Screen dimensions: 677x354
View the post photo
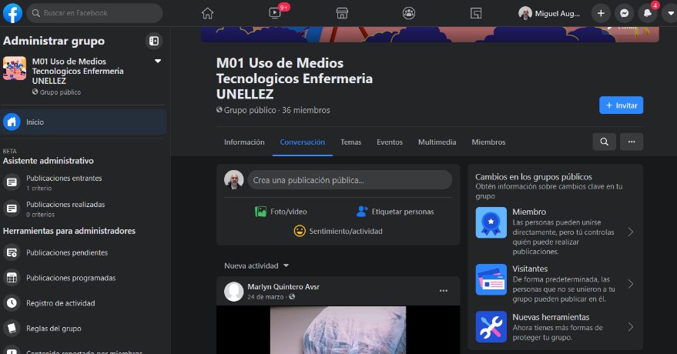338,330
